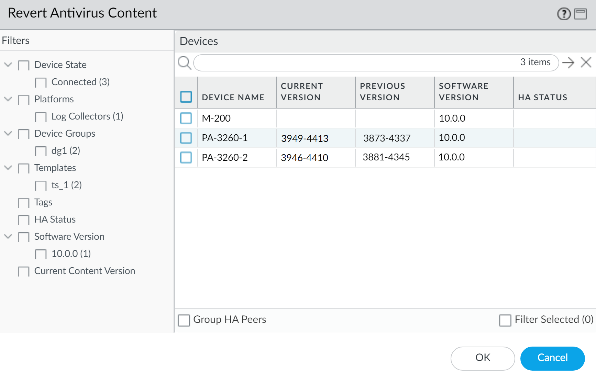This screenshot has width=596, height=383.
Task: Check the dg1 device group filter
Action: (x=41, y=151)
